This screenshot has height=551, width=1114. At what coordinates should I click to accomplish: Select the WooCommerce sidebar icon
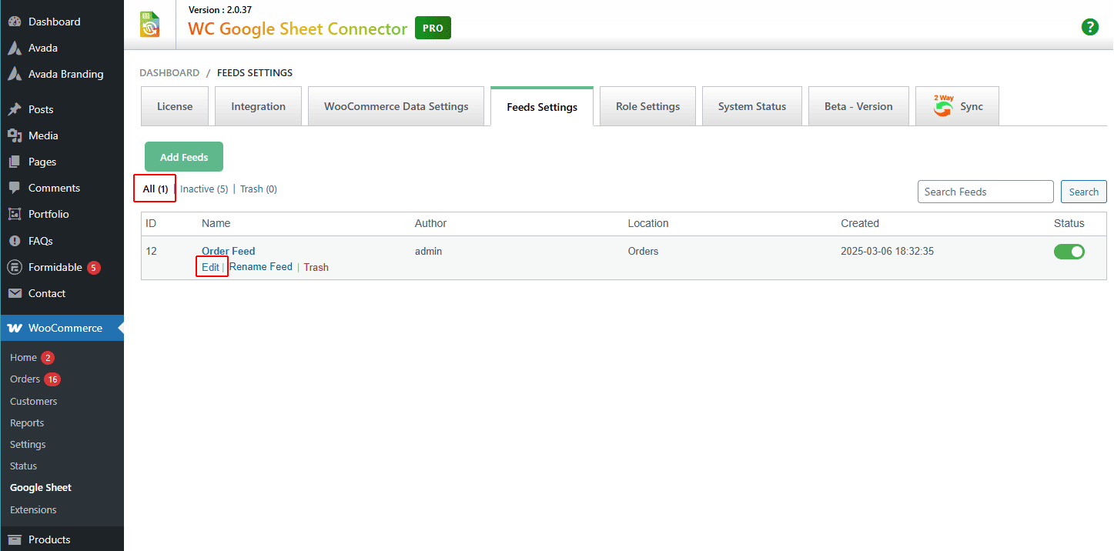(x=14, y=328)
